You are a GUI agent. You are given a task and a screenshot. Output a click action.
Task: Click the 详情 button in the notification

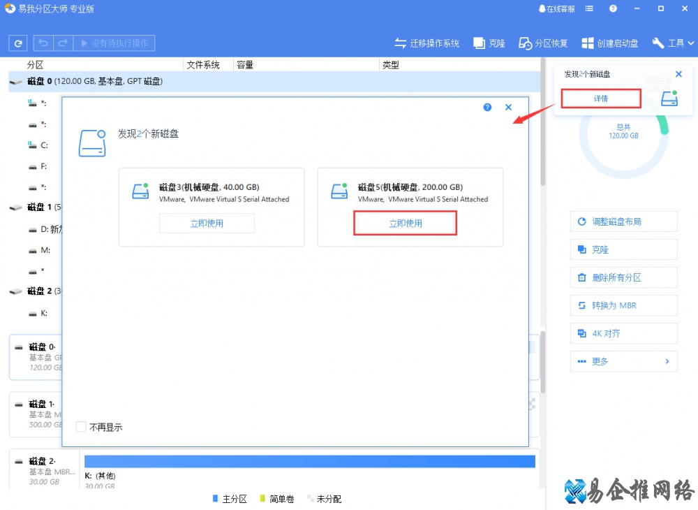[x=601, y=99]
